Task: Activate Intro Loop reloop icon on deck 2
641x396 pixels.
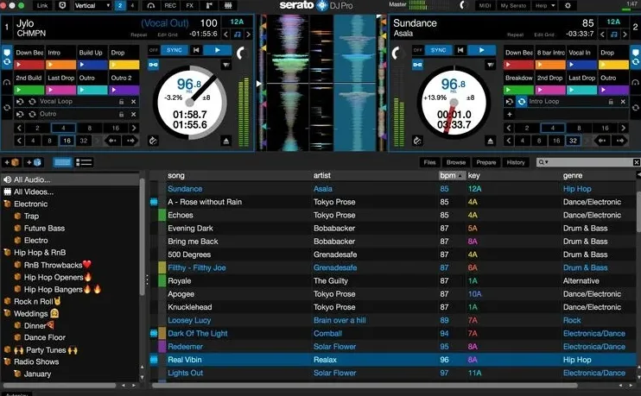Action: [x=522, y=102]
